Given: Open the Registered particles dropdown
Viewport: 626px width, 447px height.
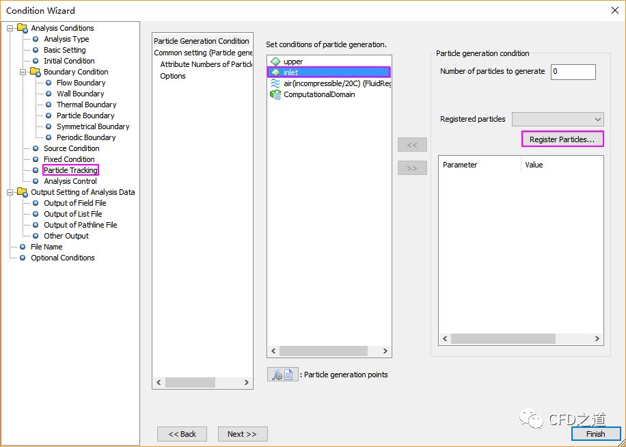Looking at the screenshot, I should pos(558,120).
